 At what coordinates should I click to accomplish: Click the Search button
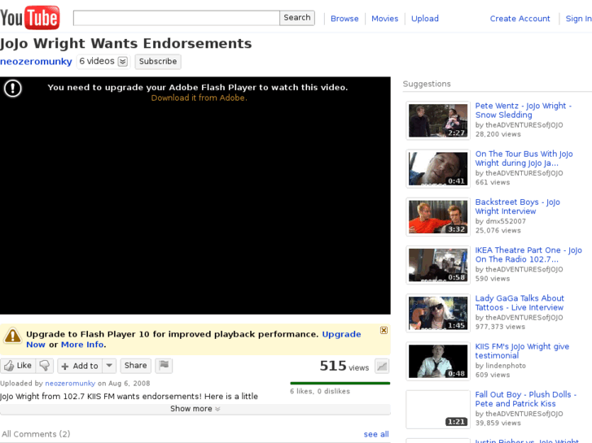click(x=297, y=18)
